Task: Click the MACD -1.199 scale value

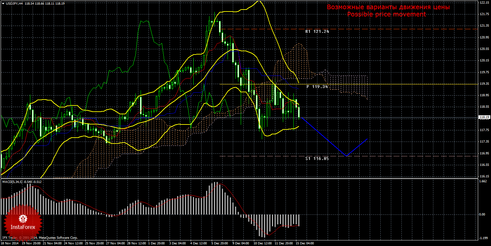Action: (x=483, y=238)
